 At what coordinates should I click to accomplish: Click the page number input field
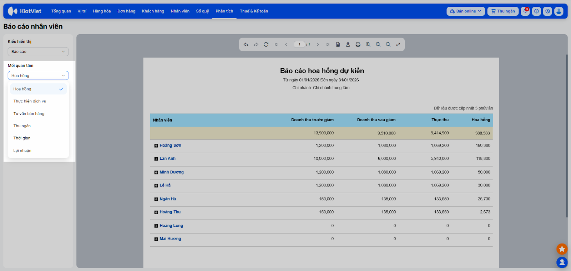299,45
